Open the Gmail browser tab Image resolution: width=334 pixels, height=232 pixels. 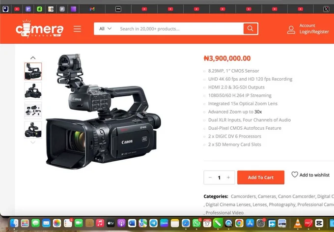tap(92, 9)
